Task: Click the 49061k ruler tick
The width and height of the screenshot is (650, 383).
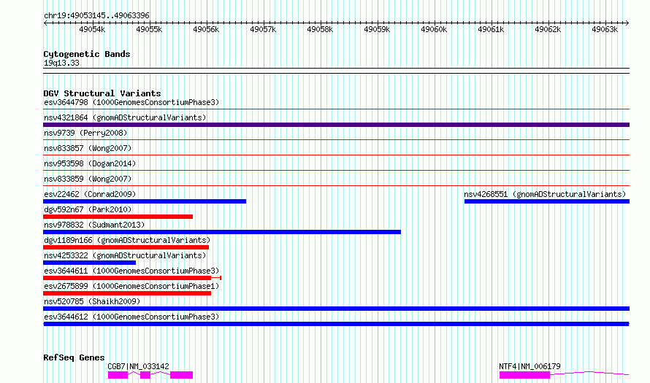Action: tap(491, 29)
